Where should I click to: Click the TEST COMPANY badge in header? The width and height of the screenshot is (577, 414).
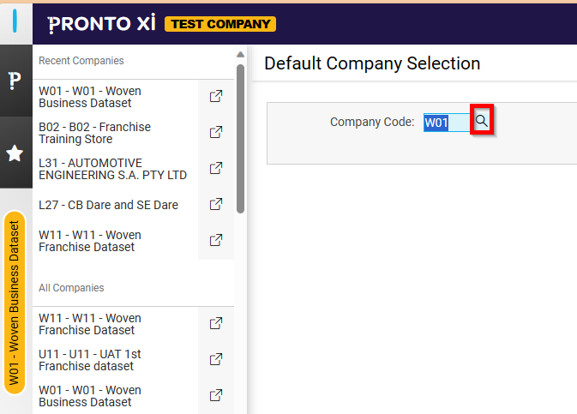220,24
